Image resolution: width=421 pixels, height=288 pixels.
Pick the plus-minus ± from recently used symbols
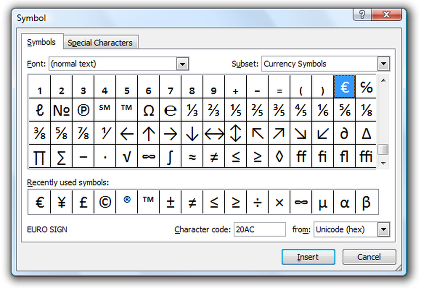click(170, 202)
